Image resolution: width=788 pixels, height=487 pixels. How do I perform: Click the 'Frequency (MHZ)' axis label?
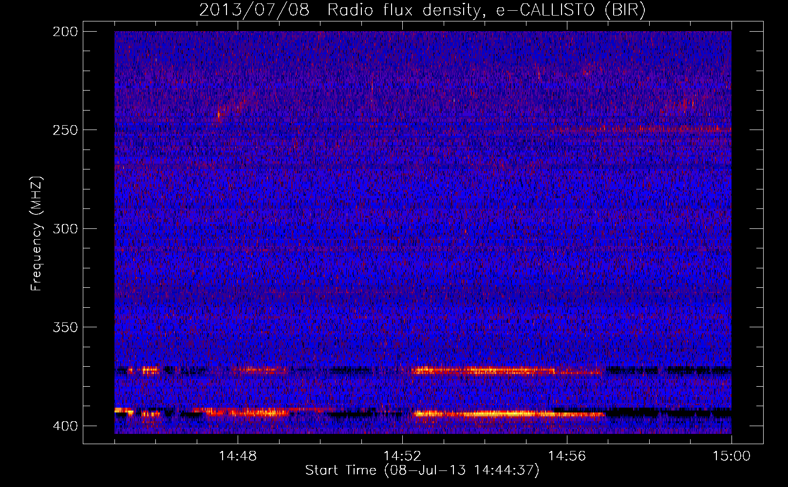[x=37, y=234]
